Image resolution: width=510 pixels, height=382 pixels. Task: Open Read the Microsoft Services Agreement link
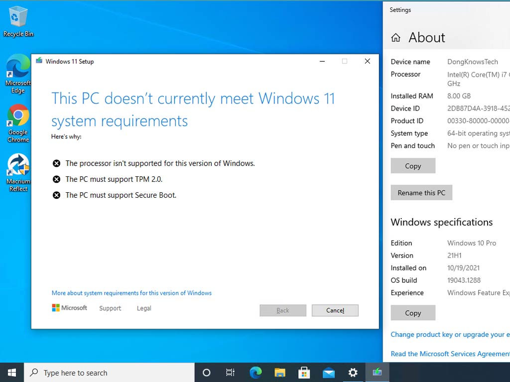pos(450,354)
